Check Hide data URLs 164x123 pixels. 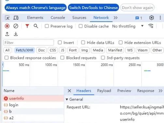83,43
